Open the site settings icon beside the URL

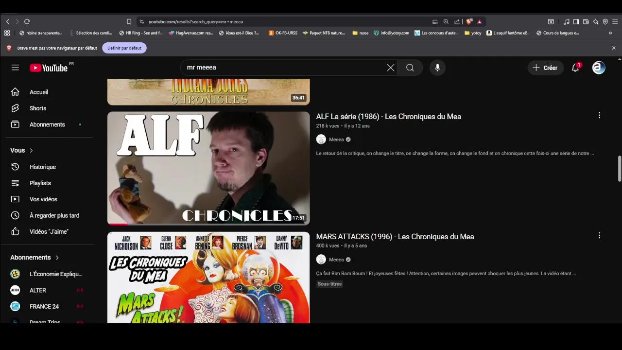(141, 21)
